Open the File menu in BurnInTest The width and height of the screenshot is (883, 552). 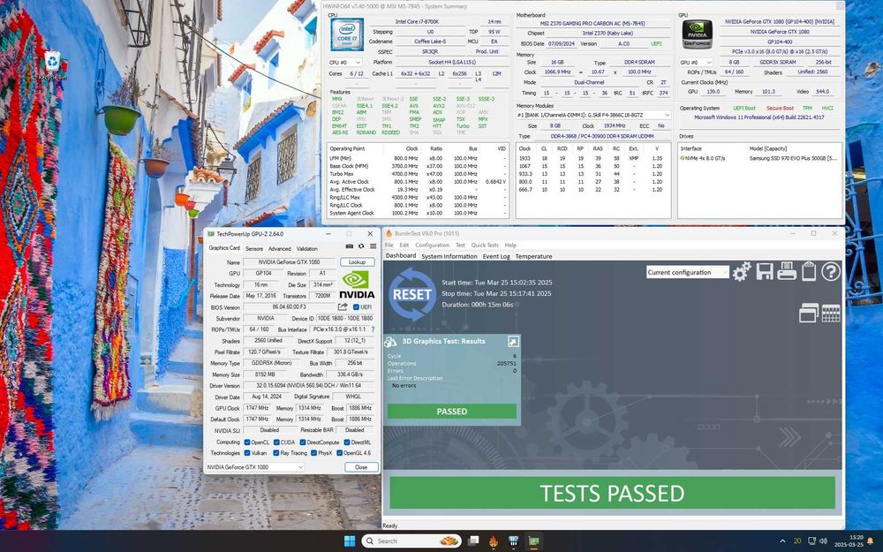click(389, 245)
